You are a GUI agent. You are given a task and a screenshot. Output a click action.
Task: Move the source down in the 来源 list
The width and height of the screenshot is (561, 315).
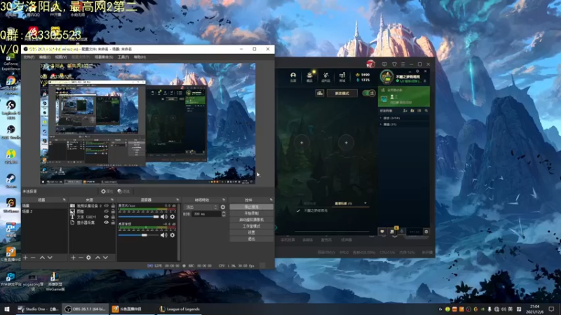click(x=106, y=258)
